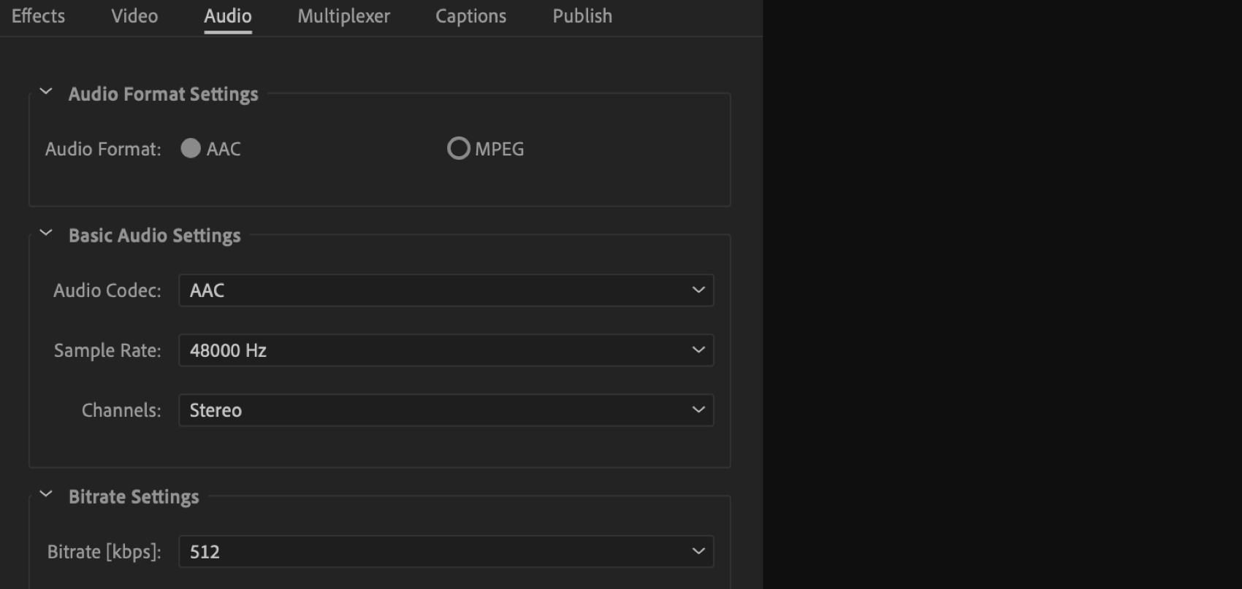Collapse the Bitrate Settings chevron
Viewport: 1242px width, 589px height.
point(46,495)
